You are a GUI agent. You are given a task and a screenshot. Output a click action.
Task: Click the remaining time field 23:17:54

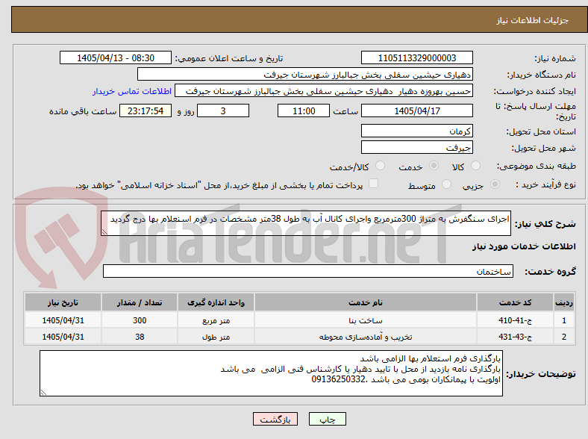point(146,111)
